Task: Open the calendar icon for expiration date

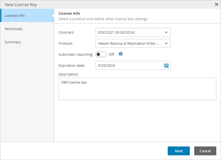Action: (x=166, y=65)
